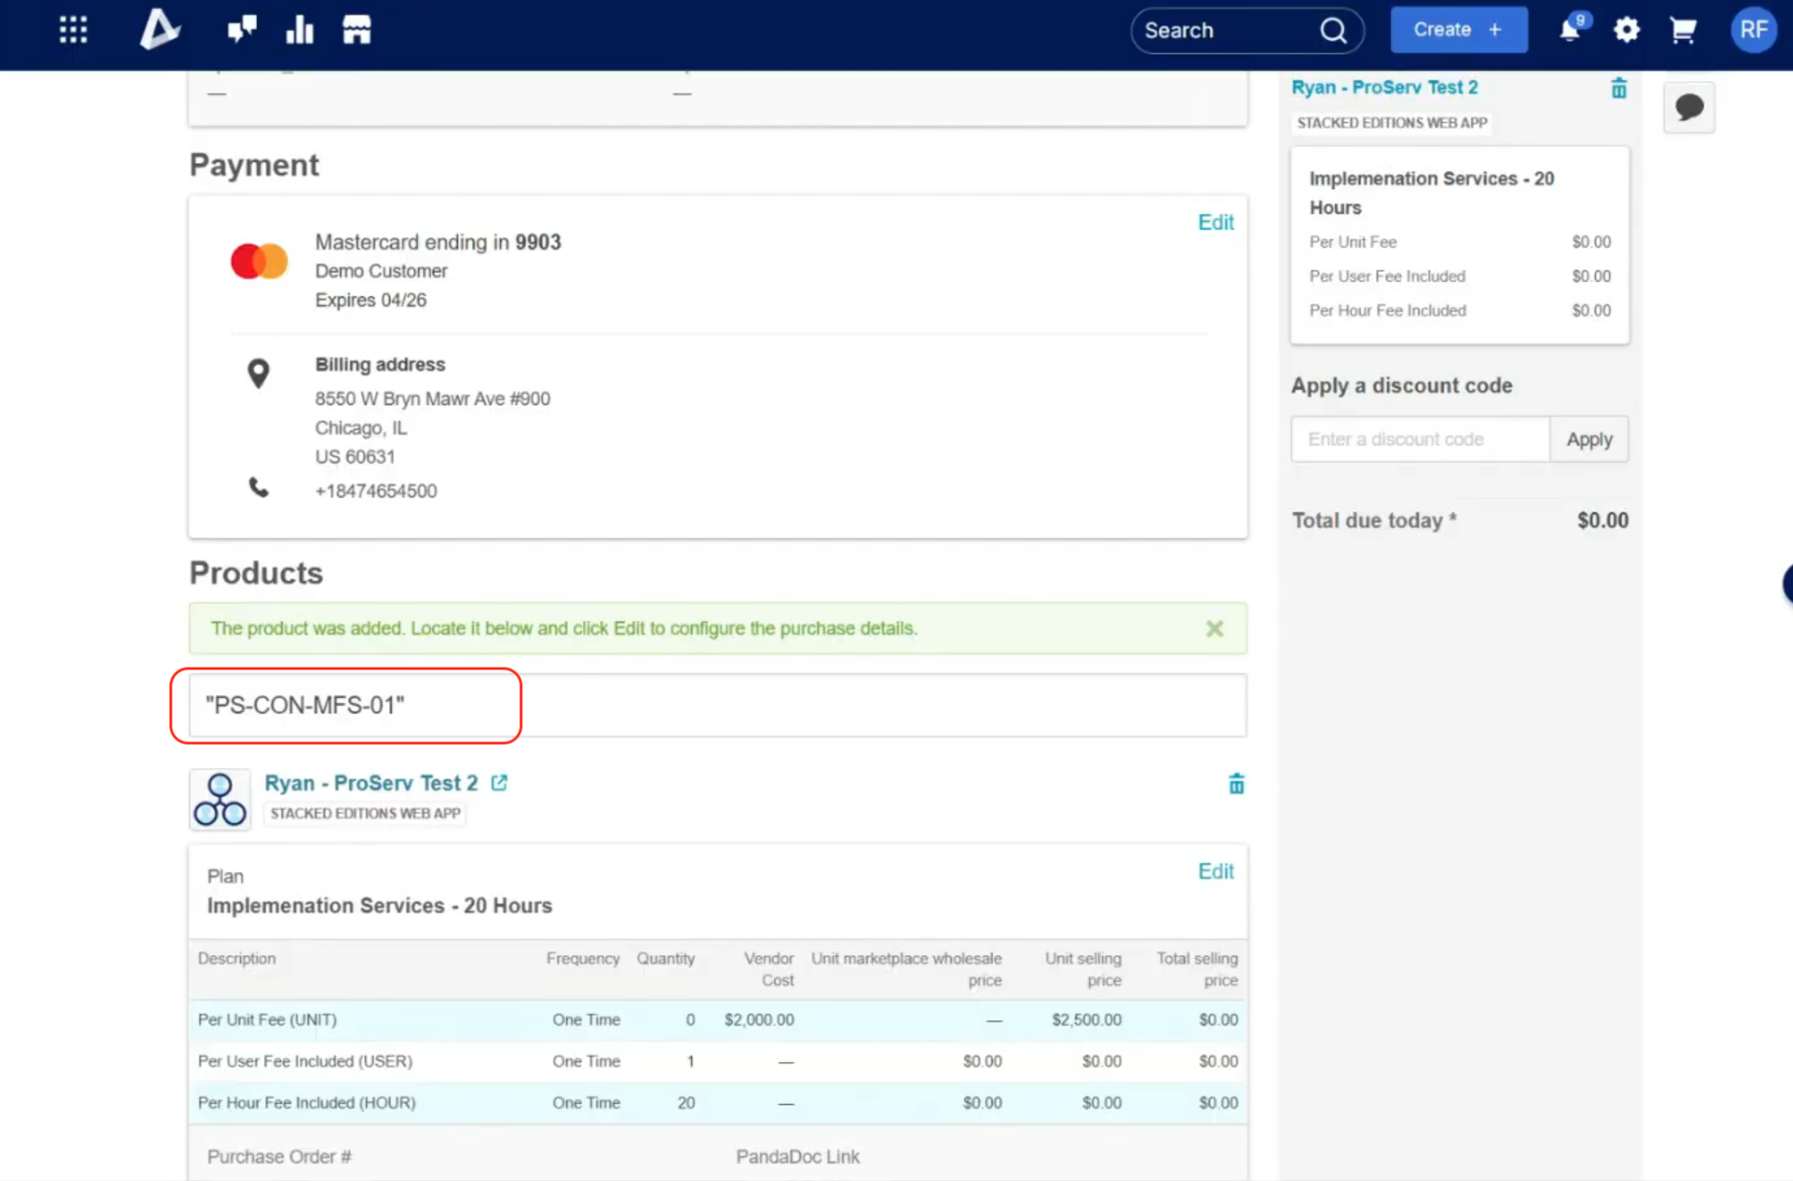Viewport: 1793px width, 1181px height.
Task: Click the Mastercard logo
Action: pos(259,261)
